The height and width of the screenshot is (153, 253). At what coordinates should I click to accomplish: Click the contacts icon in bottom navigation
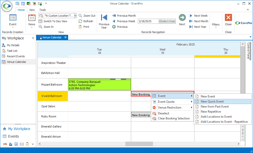coord(16,144)
